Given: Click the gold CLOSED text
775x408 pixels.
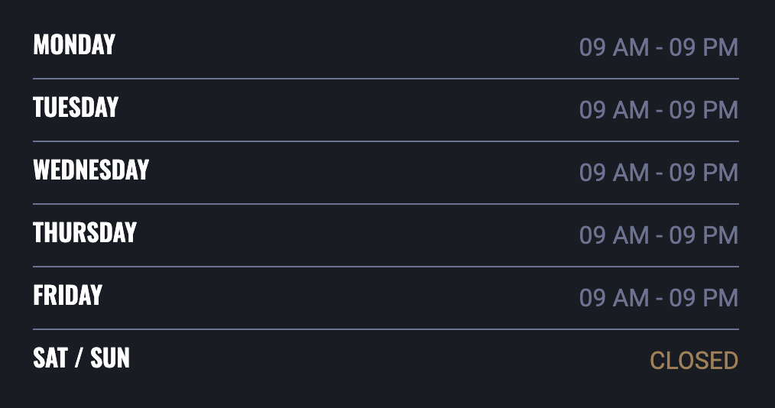Looking at the screenshot, I should tap(694, 361).
